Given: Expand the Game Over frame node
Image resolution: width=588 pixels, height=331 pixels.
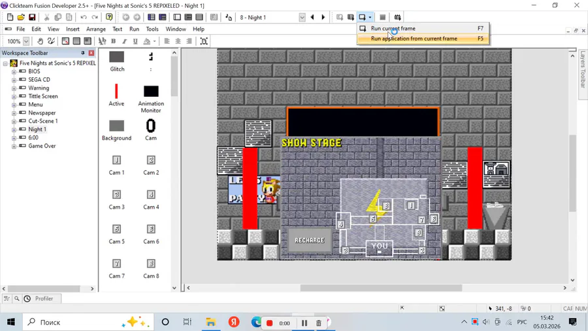Looking at the screenshot, I should (x=14, y=146).
